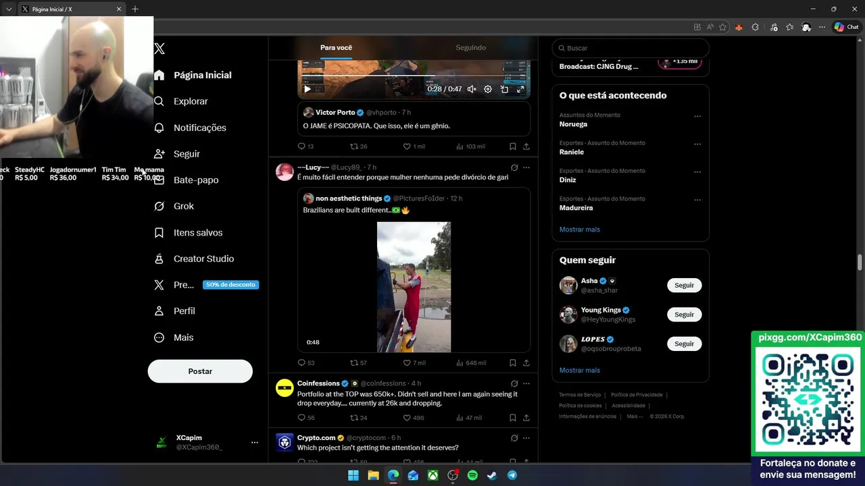Screen dimensions: 865x486
Task: Open the X logo home link
Action: tap(159, 49)
